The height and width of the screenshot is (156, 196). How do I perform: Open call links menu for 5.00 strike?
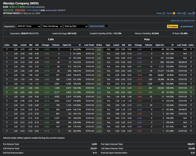pos(7,58)
